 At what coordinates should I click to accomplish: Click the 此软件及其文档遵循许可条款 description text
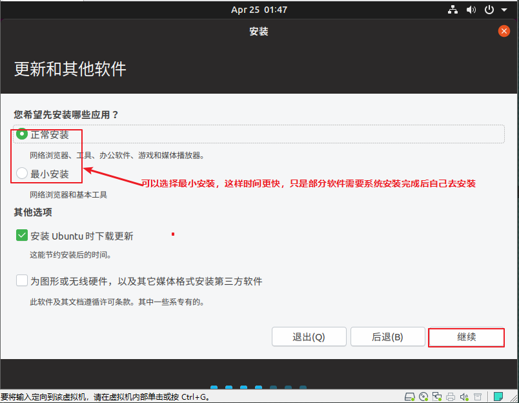pyautogui.click(x=117, y=302)
